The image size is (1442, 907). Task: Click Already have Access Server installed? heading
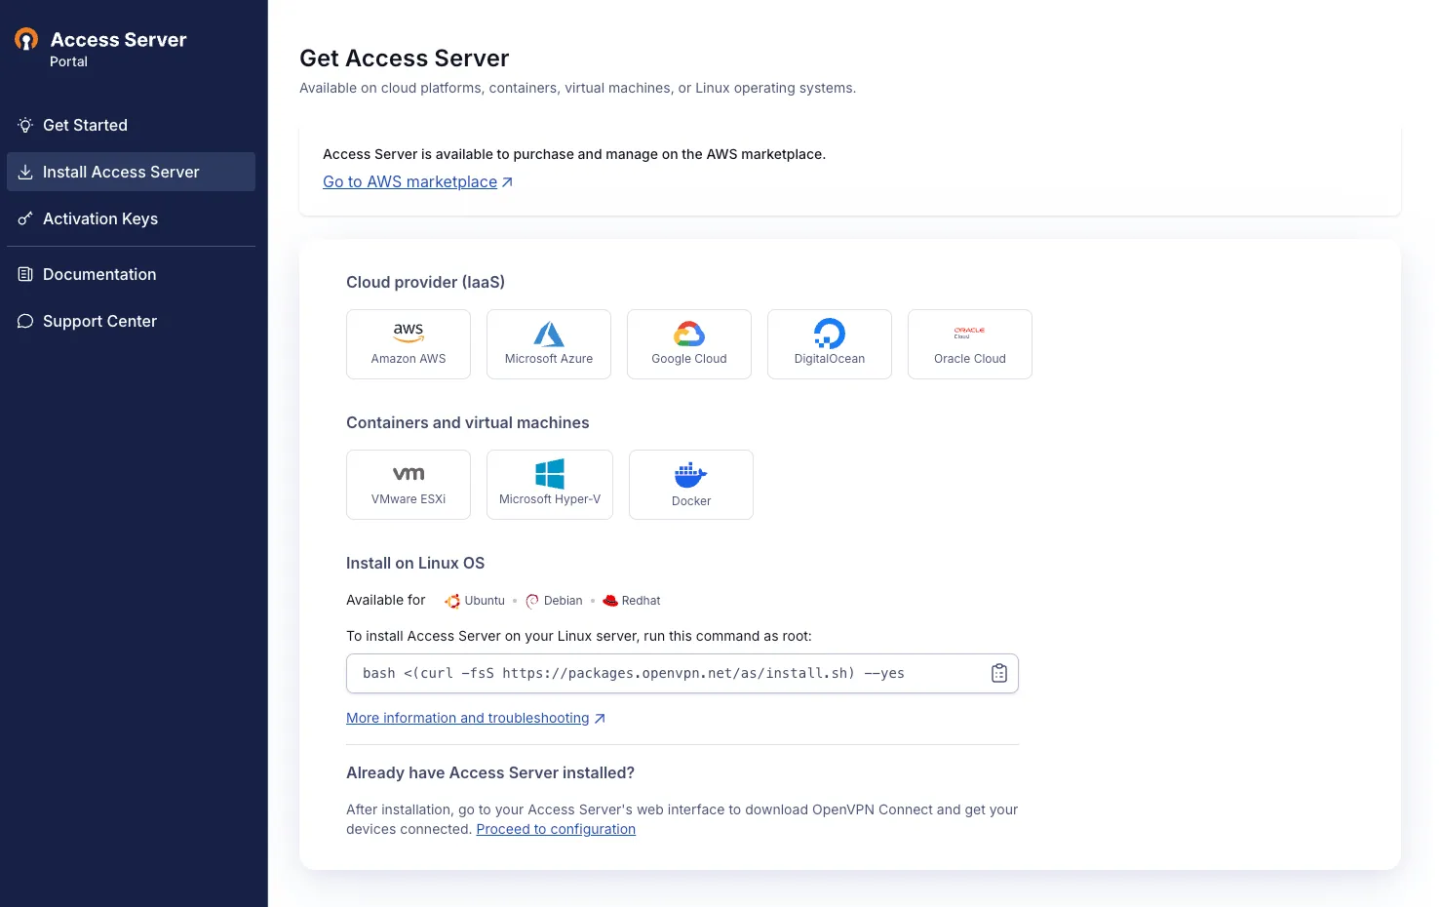point(490,772)
